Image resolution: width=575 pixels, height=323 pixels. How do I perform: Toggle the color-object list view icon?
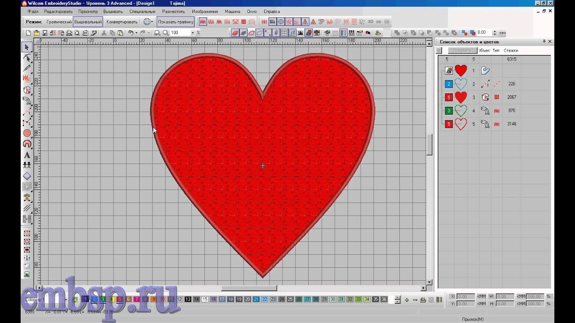click(x=343, y=33)
